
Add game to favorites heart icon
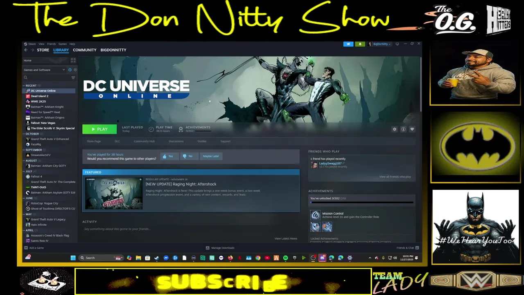(x=412, y=129)
